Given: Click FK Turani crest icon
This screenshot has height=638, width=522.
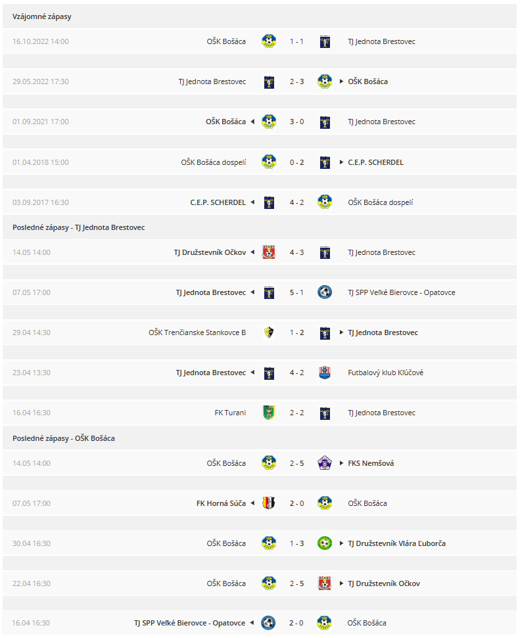Looking at the screenshot, I should click(x=269, y=413).
